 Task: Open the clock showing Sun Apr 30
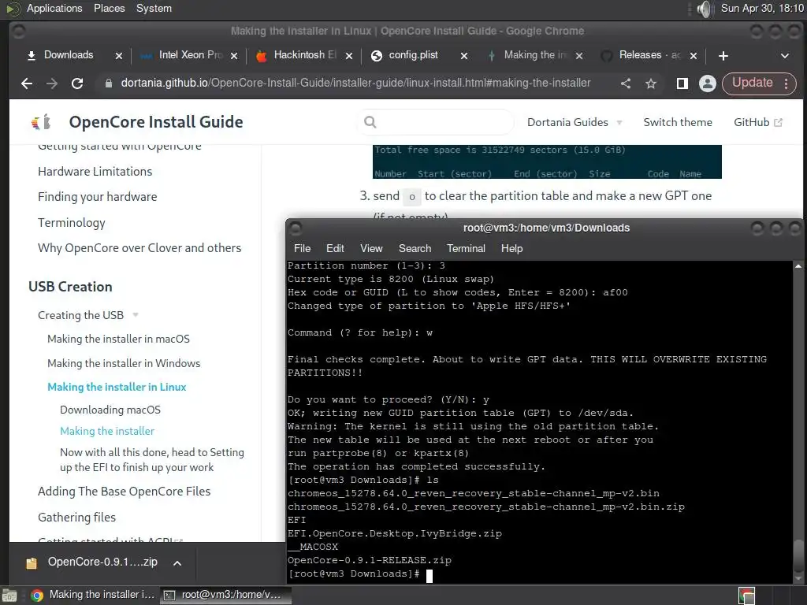pyautogui.click(x=762, y=9)
